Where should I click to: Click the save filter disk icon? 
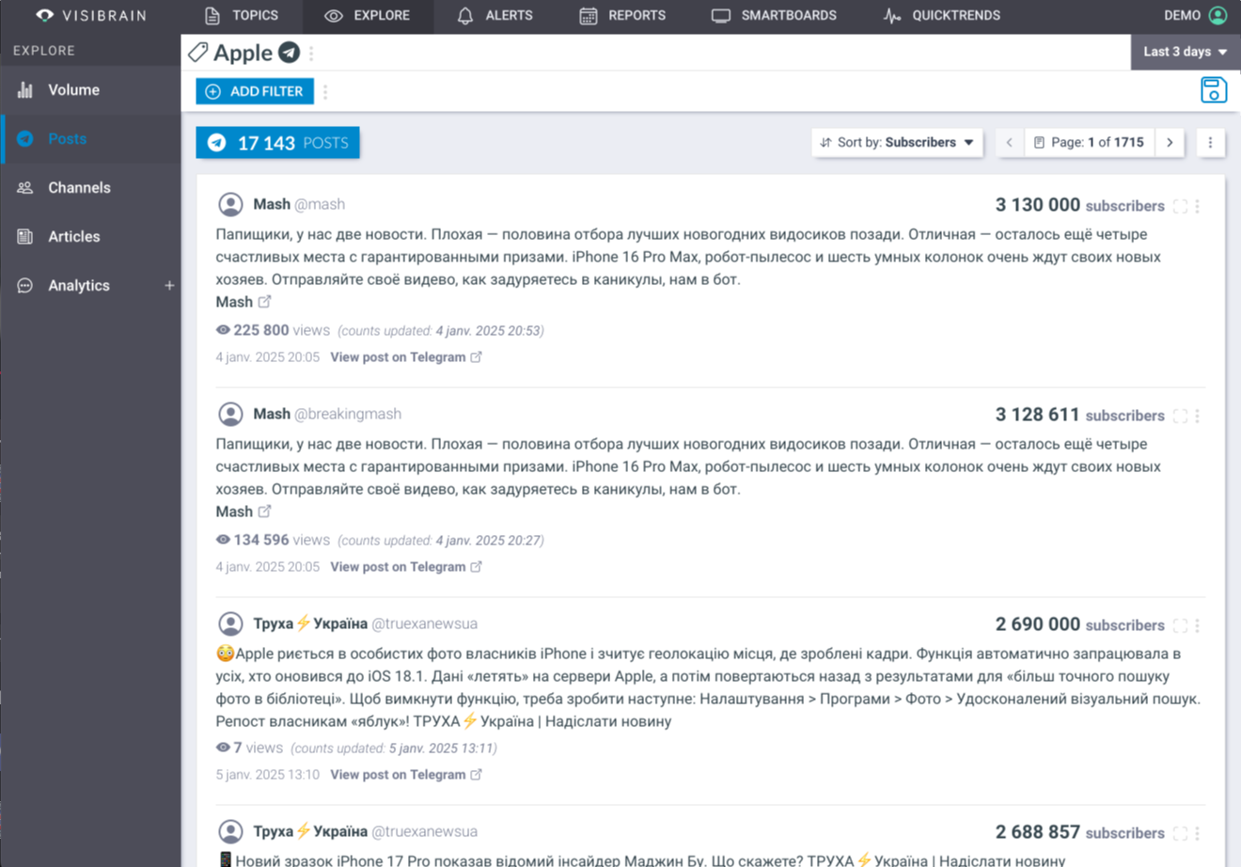pos(1214,90)
